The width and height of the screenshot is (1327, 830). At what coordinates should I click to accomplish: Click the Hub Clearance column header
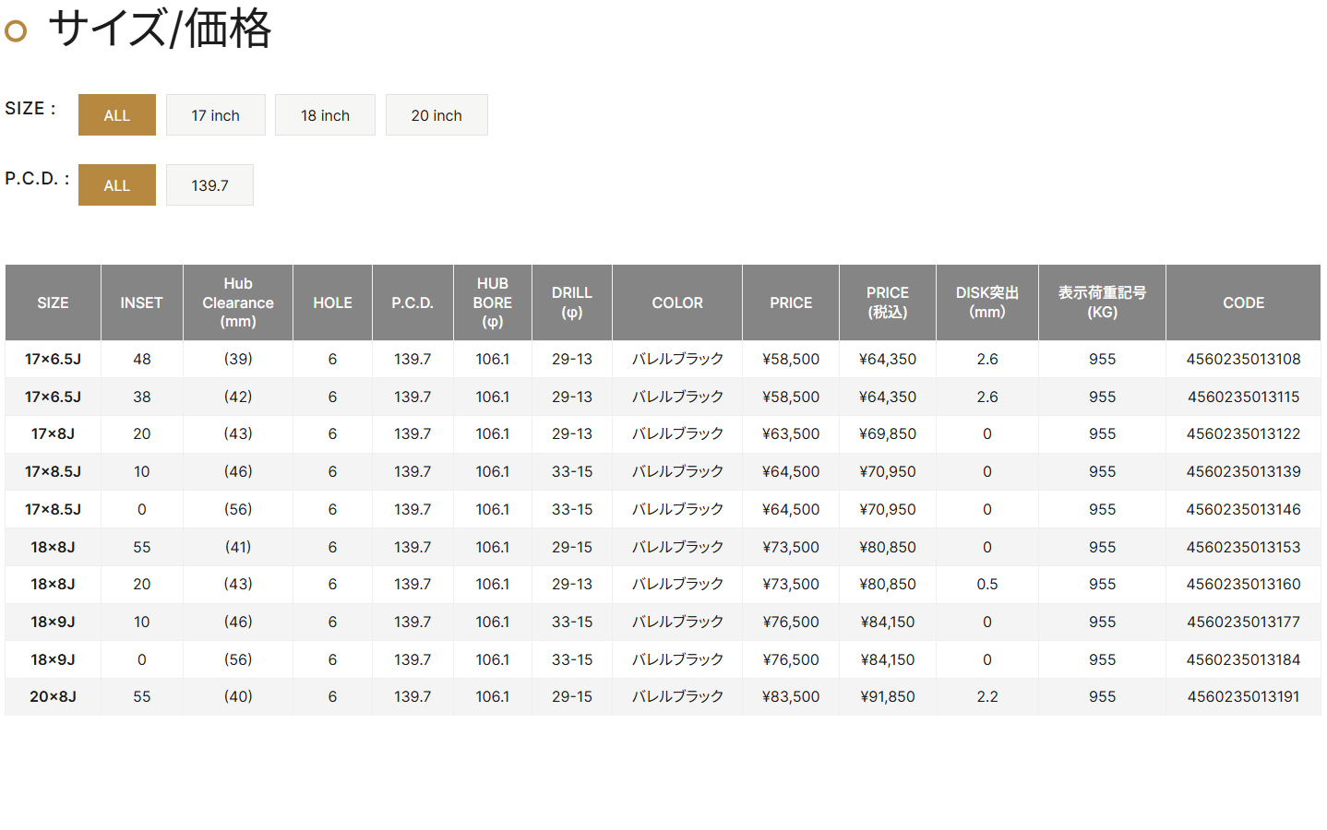click(x=238, y=302)
